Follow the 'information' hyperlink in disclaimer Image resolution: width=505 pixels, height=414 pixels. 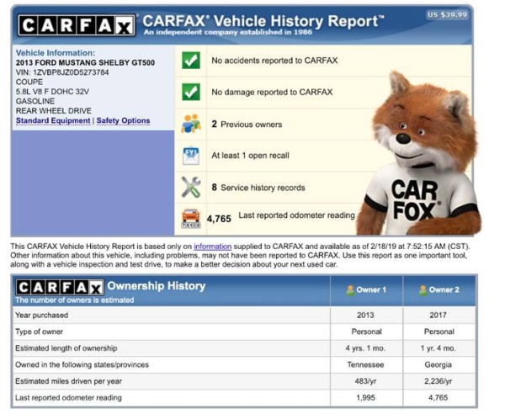tap(212, 246)
